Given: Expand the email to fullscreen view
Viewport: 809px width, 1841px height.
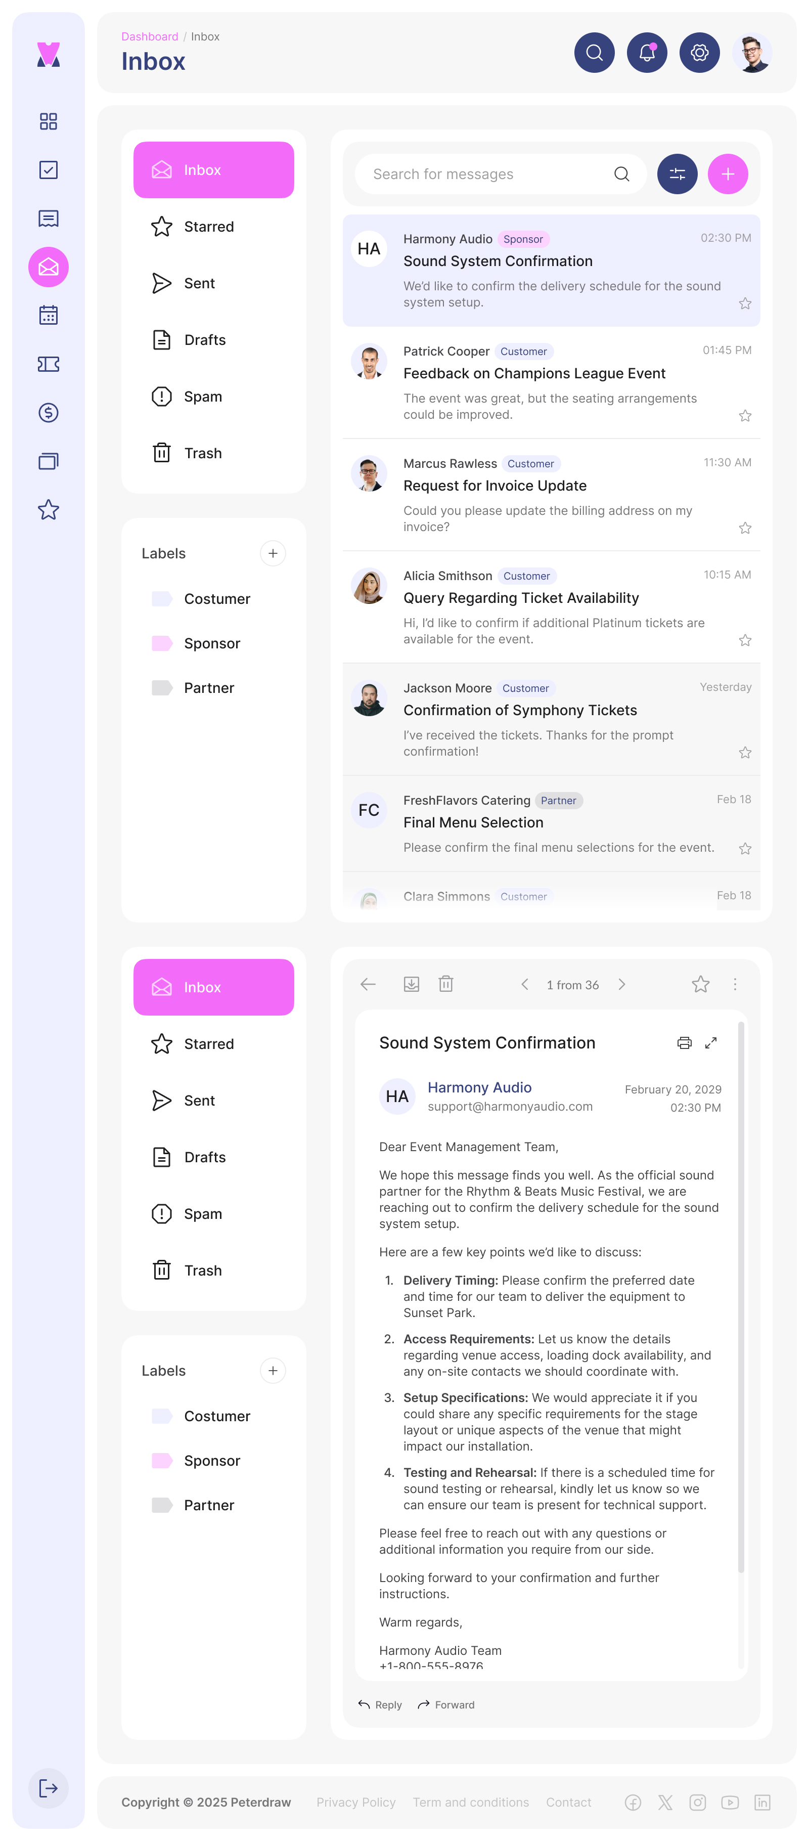Looking at the screenshot, I should 711,1043.
